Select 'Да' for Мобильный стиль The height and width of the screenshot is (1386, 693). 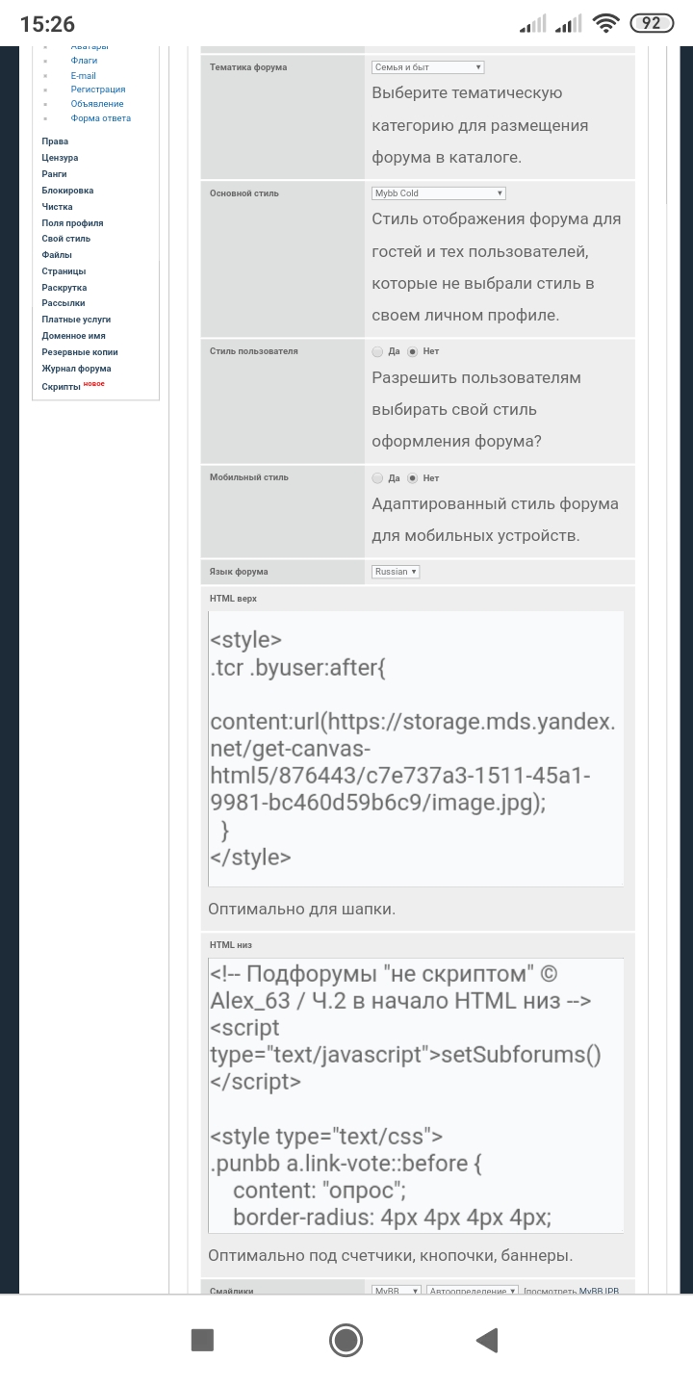(x=377, y=477)
